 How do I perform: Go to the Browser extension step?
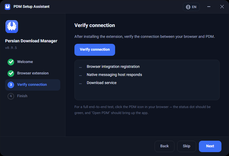(33, 73)
